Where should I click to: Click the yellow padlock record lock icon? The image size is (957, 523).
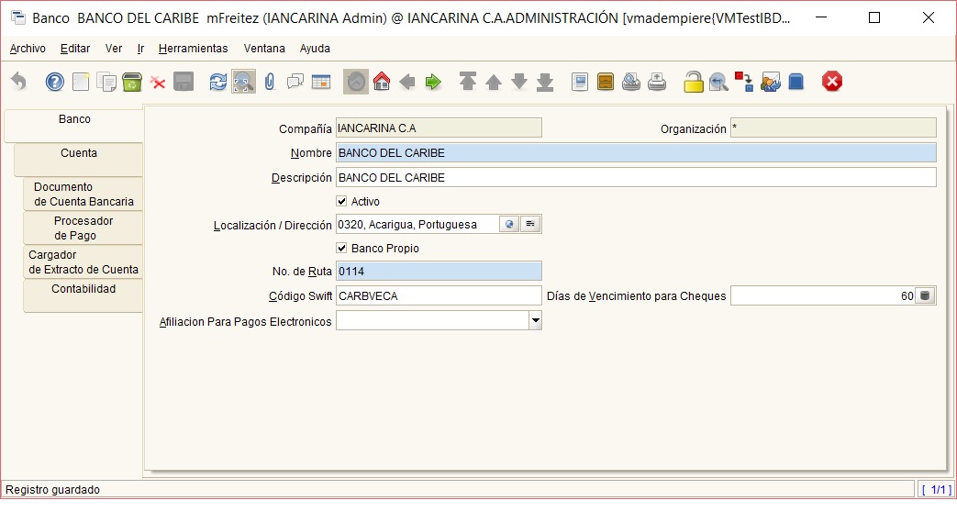[x=693, y=81]
